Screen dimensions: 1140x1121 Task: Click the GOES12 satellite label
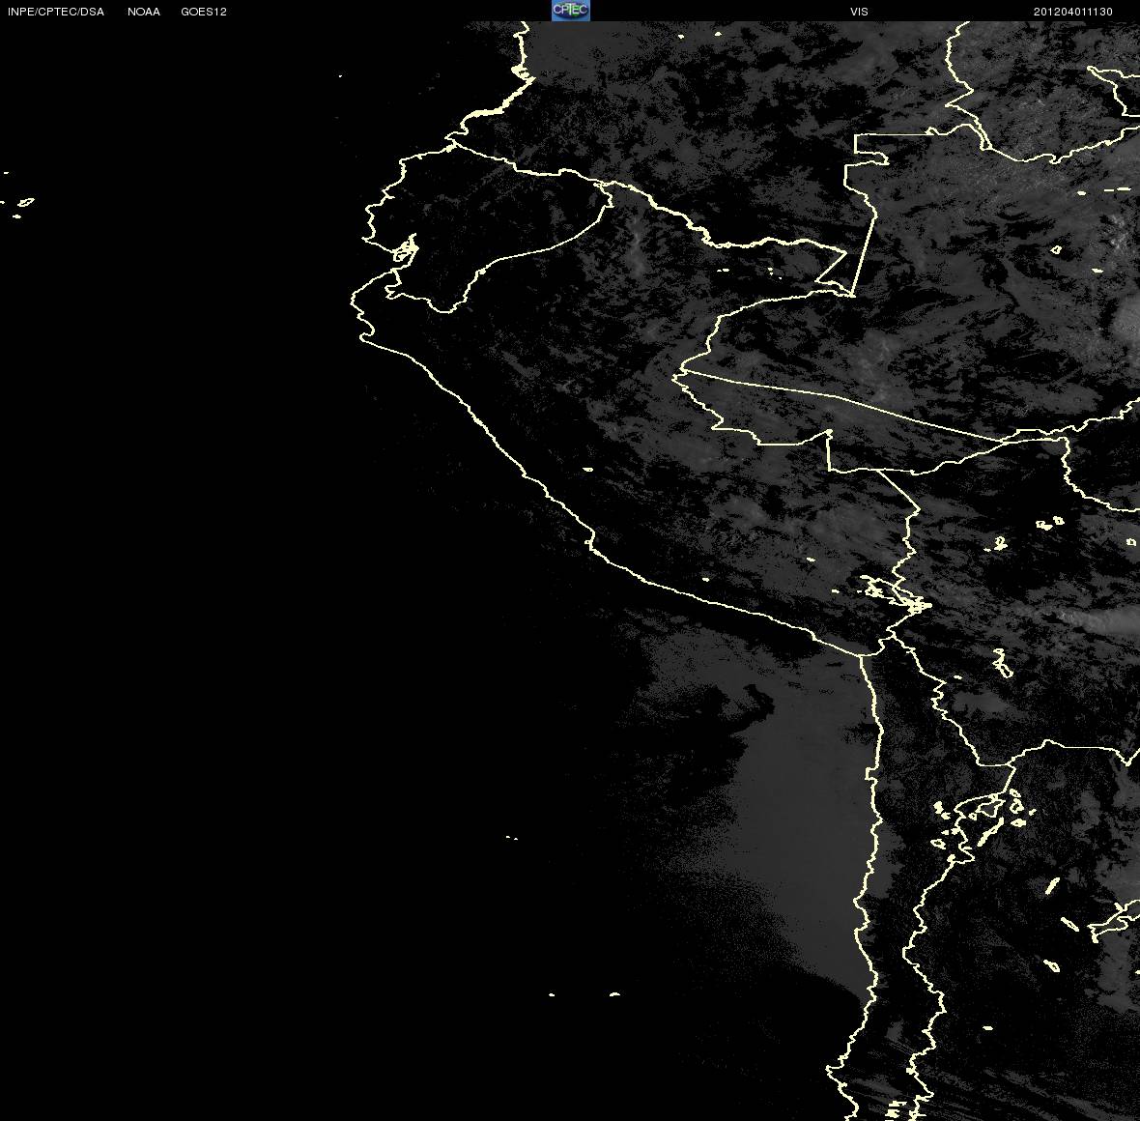(204, 12)
